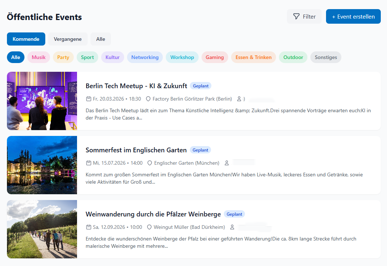Click the organizer person icon of the Weinwanderung
This screenshot has height=266, width=387.
(233, 227)
